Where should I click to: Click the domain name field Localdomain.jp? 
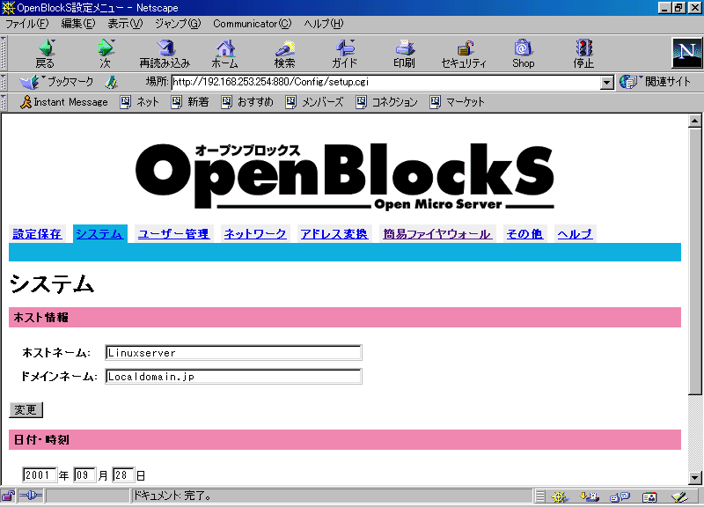coord(233,377)
